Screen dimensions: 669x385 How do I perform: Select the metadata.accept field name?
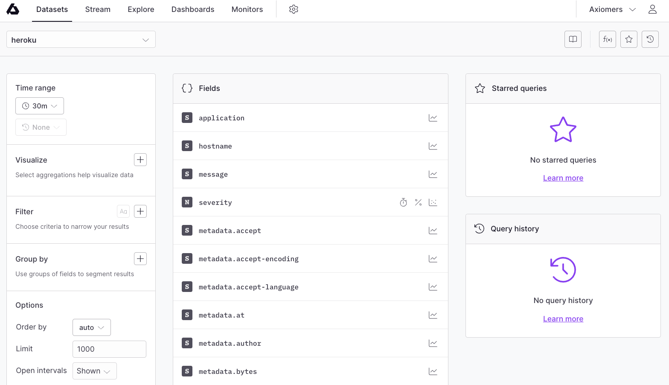coord(230,230)
